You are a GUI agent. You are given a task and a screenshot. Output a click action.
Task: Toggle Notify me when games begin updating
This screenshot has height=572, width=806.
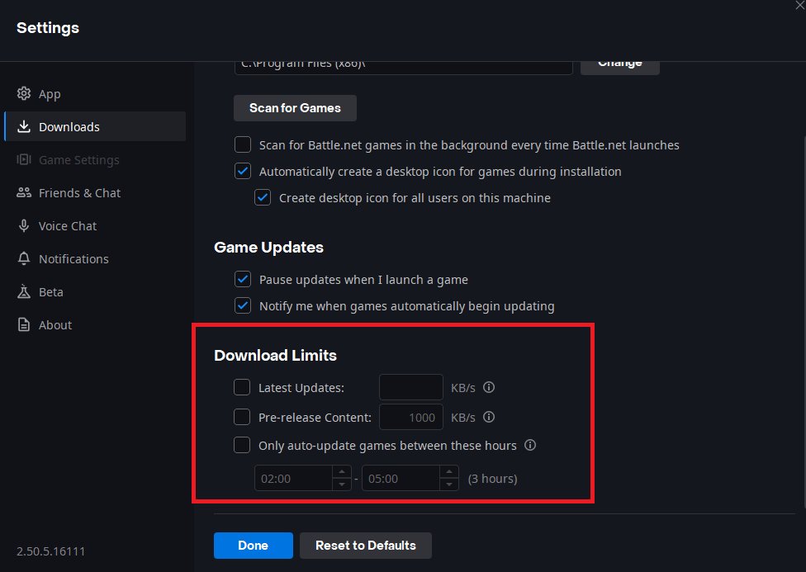243,305
